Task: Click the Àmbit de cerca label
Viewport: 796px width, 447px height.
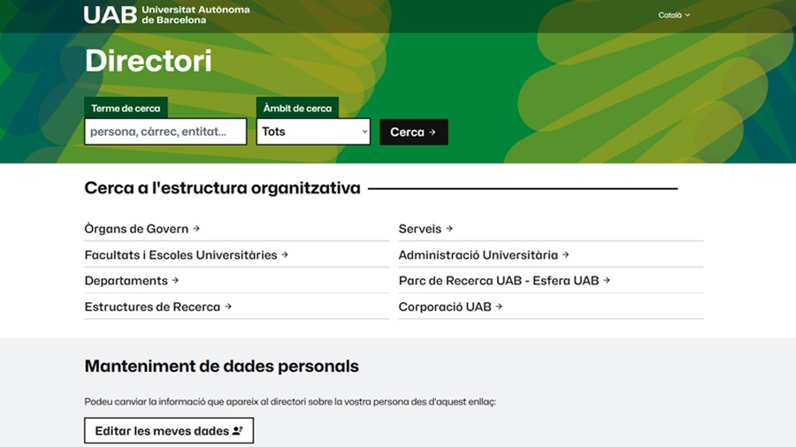Action: [x=297, y=108]
